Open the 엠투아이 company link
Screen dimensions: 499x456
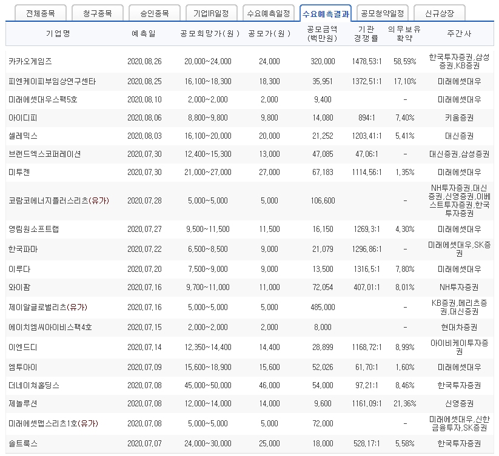[x=23, y=368]
